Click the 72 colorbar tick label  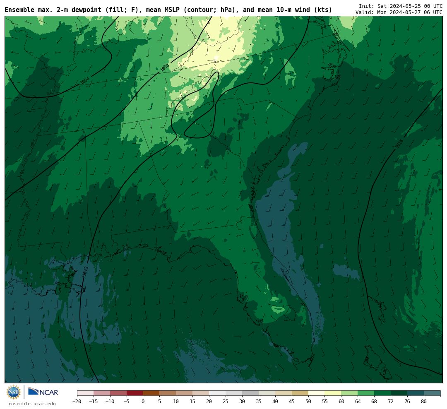391,402
